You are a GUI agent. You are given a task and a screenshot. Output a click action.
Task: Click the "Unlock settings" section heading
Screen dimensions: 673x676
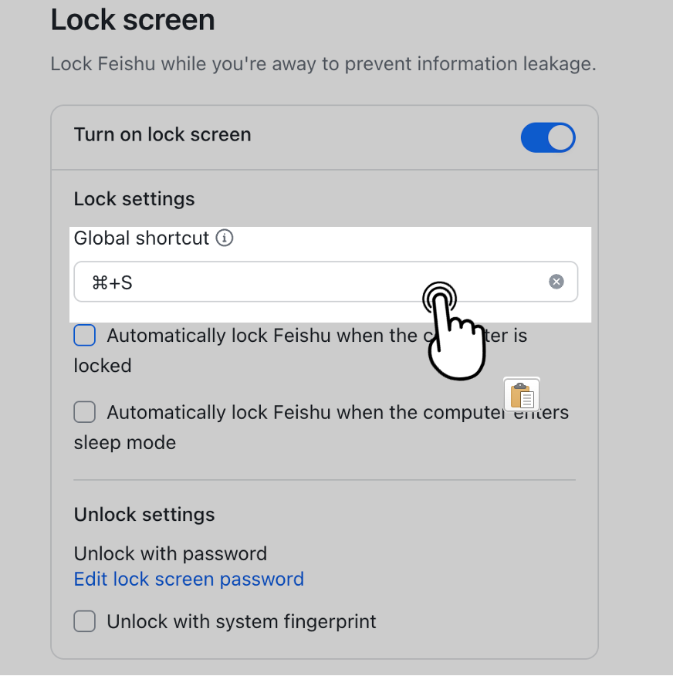[144, 514]
